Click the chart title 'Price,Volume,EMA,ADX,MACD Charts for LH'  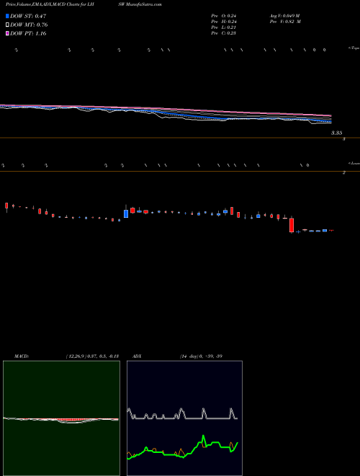[x=50, y=4]
